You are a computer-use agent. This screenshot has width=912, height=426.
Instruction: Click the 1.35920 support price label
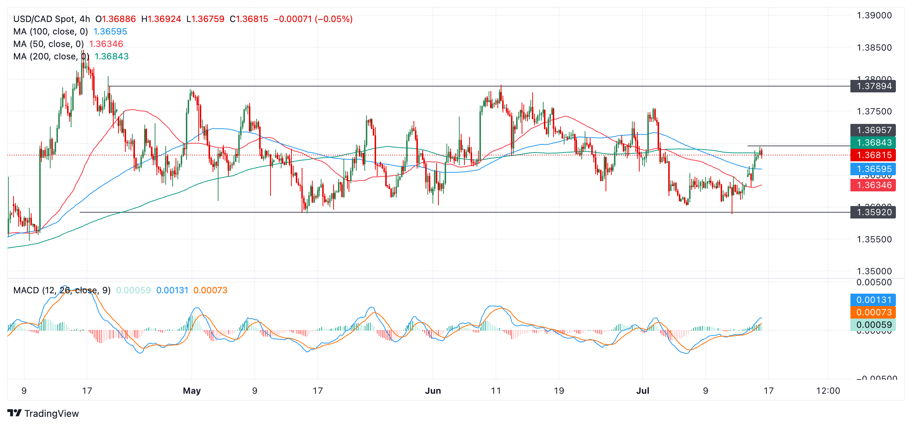(874, 212)
